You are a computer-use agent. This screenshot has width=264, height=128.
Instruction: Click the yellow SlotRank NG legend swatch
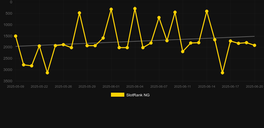118,95
